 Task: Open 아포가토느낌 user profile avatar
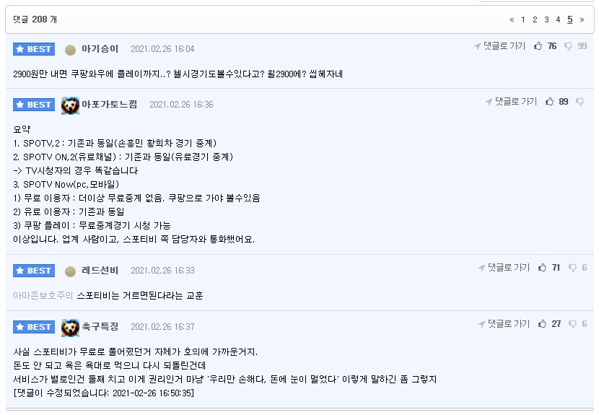pos(70,105)
